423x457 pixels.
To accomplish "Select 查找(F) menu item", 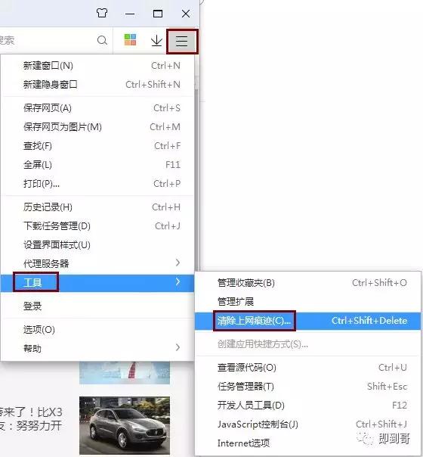I will [97, 146].
